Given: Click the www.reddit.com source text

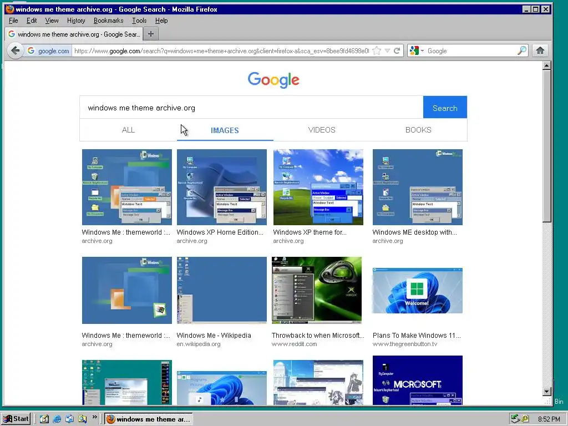Looking at the screenshot, I should 294,344.
